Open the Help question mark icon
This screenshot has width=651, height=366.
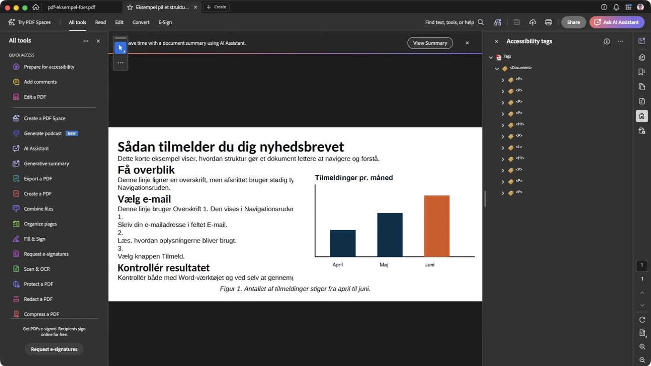pyautogui.click(x=604, y=7)
